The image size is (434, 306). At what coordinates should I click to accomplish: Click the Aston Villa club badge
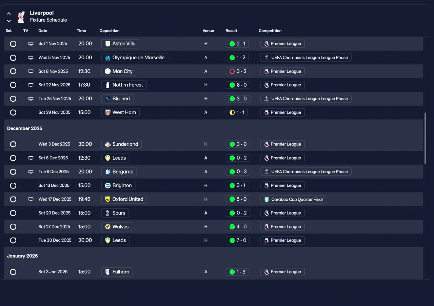tap(107, 44)
